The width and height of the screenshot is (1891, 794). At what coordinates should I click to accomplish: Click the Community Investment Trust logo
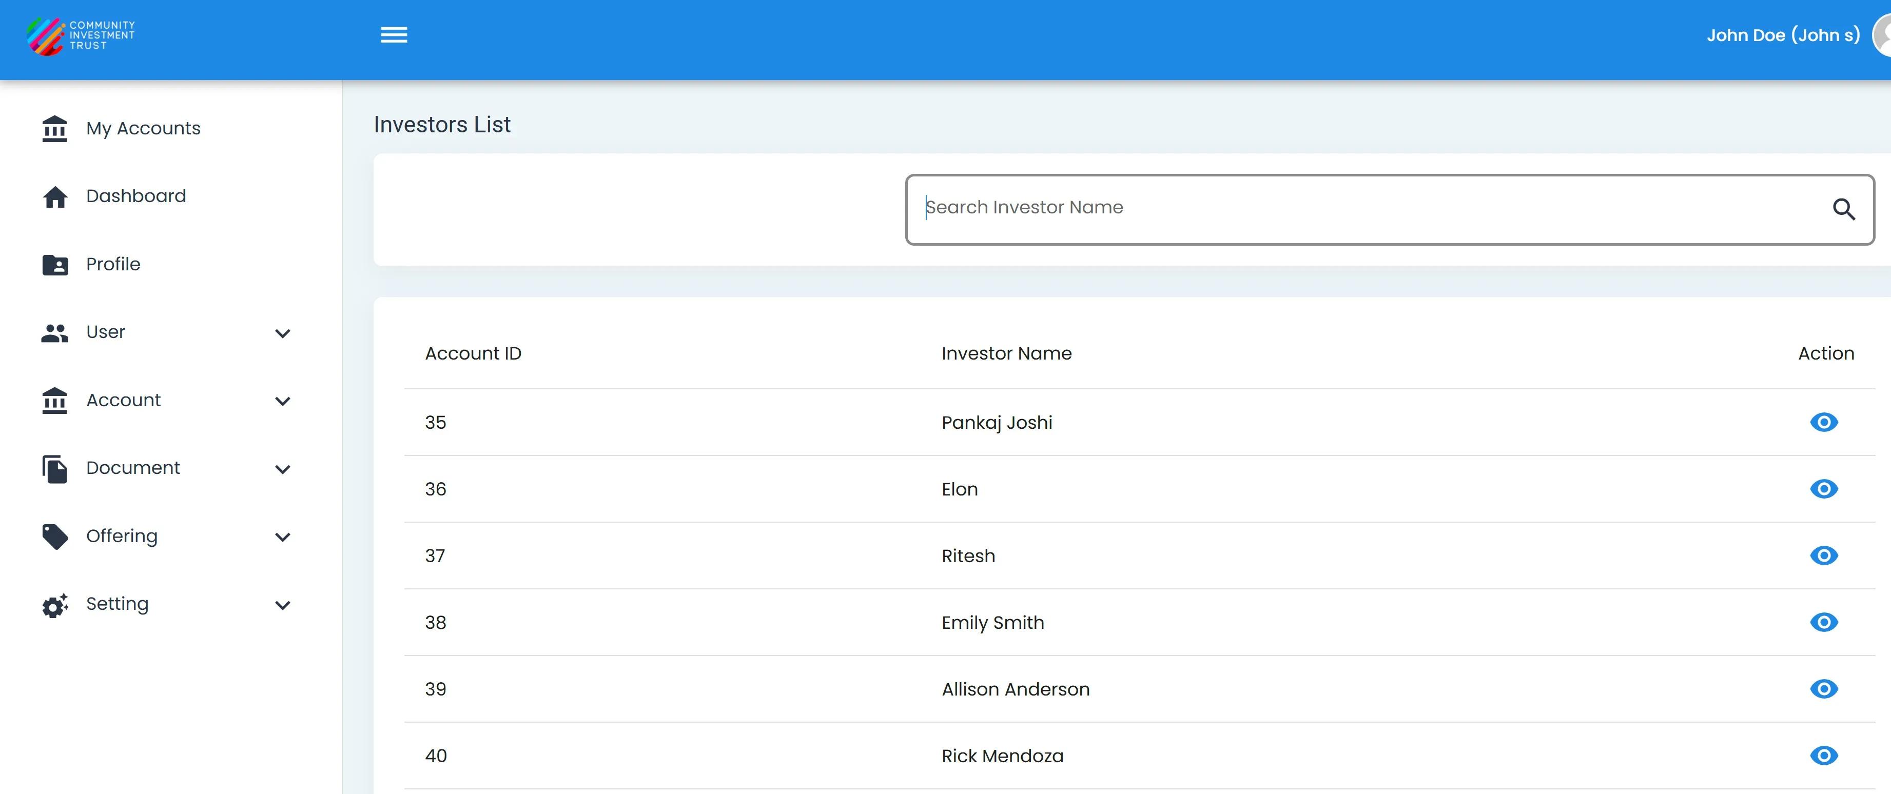(81, 35)
